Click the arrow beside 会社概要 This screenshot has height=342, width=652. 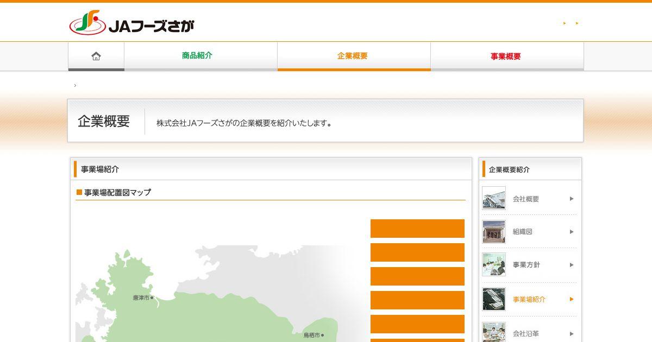572,199
